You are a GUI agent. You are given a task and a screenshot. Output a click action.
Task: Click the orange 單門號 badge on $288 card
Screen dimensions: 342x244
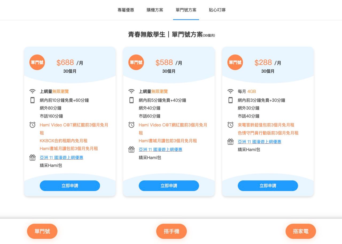tap(235, 62)
